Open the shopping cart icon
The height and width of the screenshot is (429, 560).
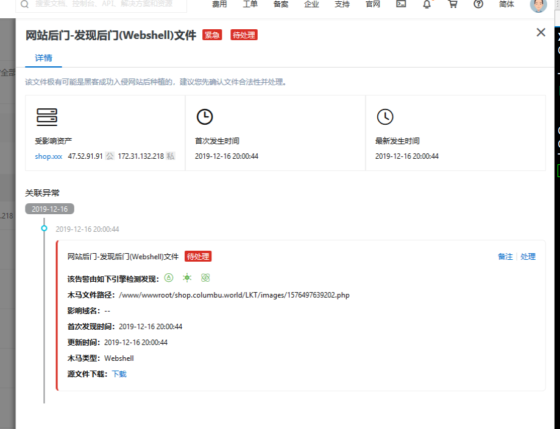pos(452,4)
